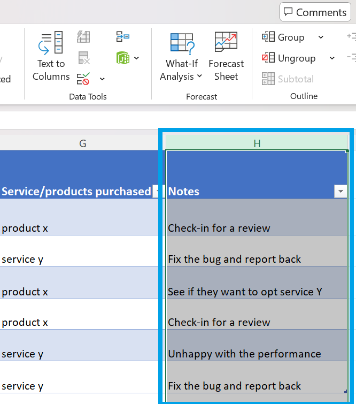
Task: Launch Text to Columns wizard
Action: [51, 56]
